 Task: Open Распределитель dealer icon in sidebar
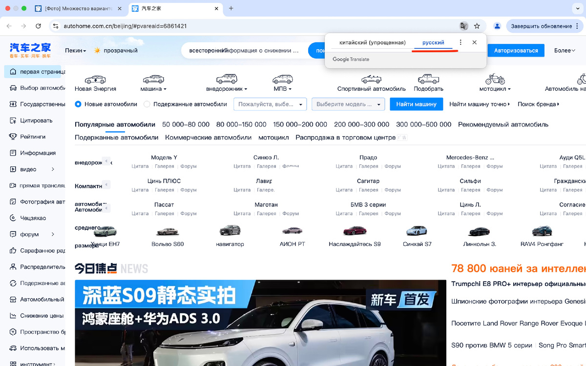(x=13, y=267)
